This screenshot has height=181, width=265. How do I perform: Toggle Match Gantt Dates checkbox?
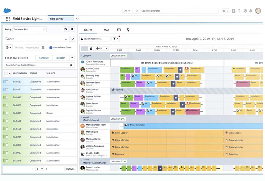tap(51, 48)
